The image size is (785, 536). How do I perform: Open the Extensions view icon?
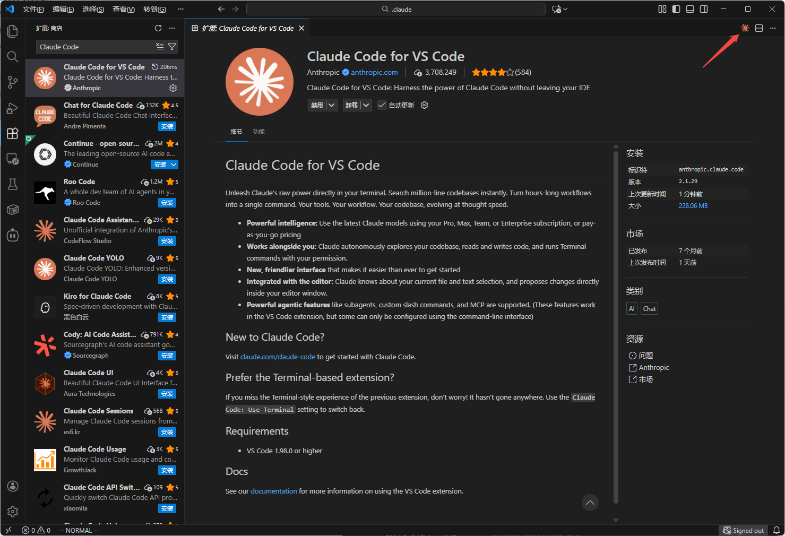pos(13,133)
